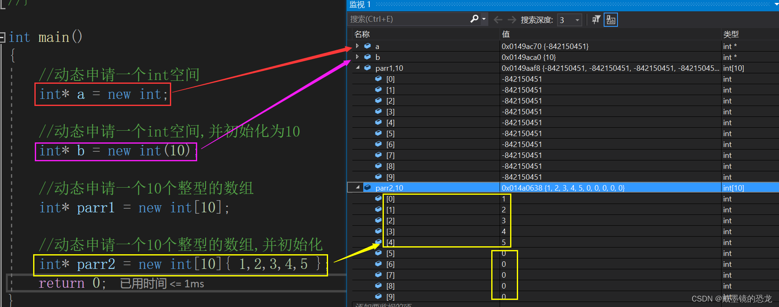Screen dimensions: 779x307
Task: Click variable icon beside a
Action: coord(367,46)
